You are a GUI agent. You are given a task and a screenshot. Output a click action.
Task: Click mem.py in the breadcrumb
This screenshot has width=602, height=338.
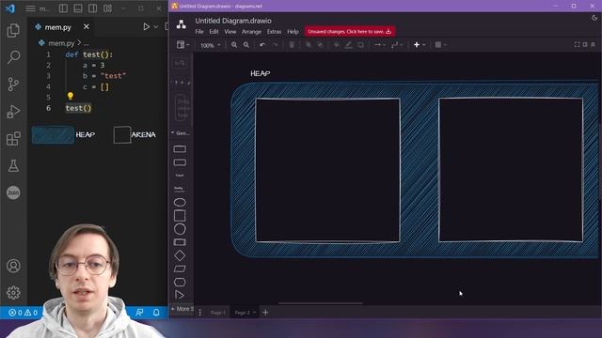point(60,43)
